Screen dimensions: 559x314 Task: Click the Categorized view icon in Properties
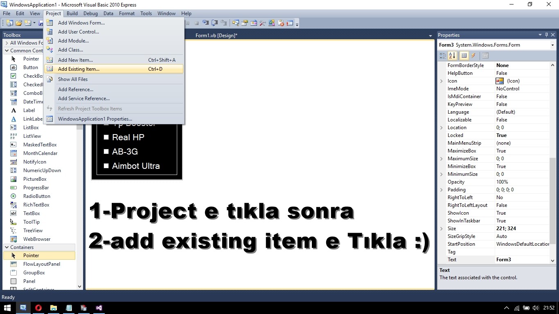coord(443,56)
